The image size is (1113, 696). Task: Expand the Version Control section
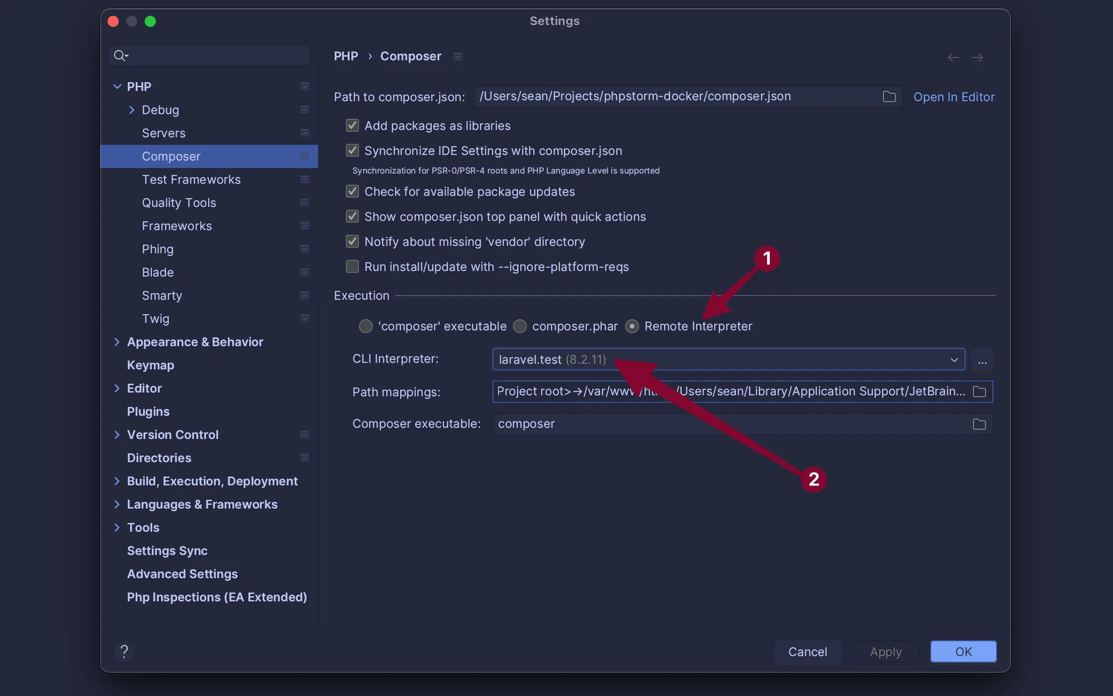117,434
